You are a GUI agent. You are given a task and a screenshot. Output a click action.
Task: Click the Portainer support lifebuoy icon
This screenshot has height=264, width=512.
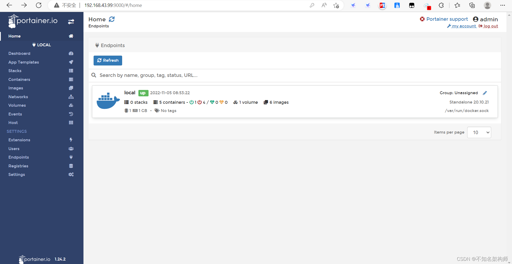pos(422,19)
